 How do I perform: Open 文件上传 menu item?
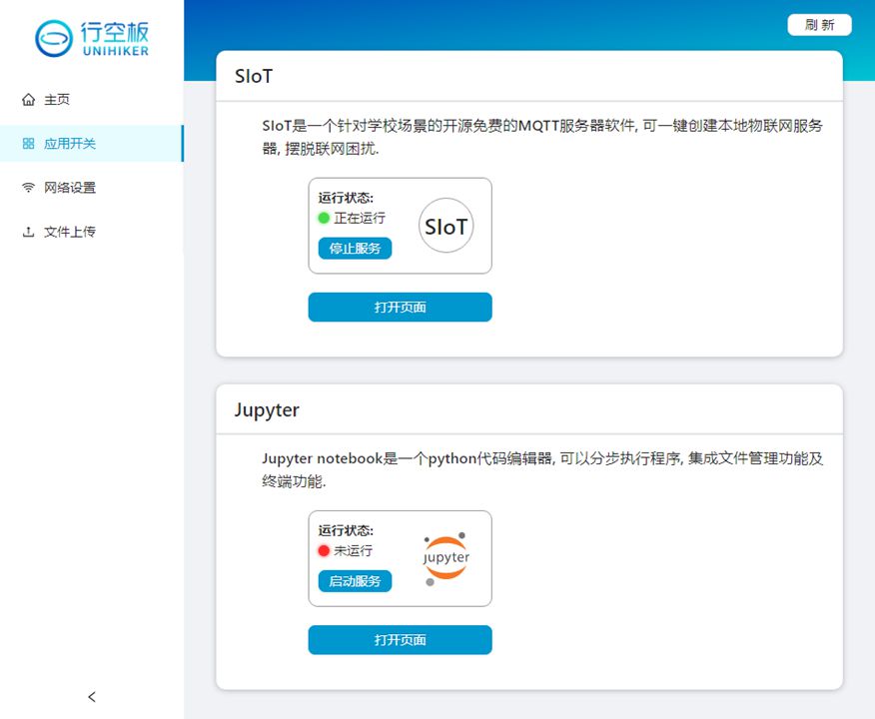(x=92, y=232)
